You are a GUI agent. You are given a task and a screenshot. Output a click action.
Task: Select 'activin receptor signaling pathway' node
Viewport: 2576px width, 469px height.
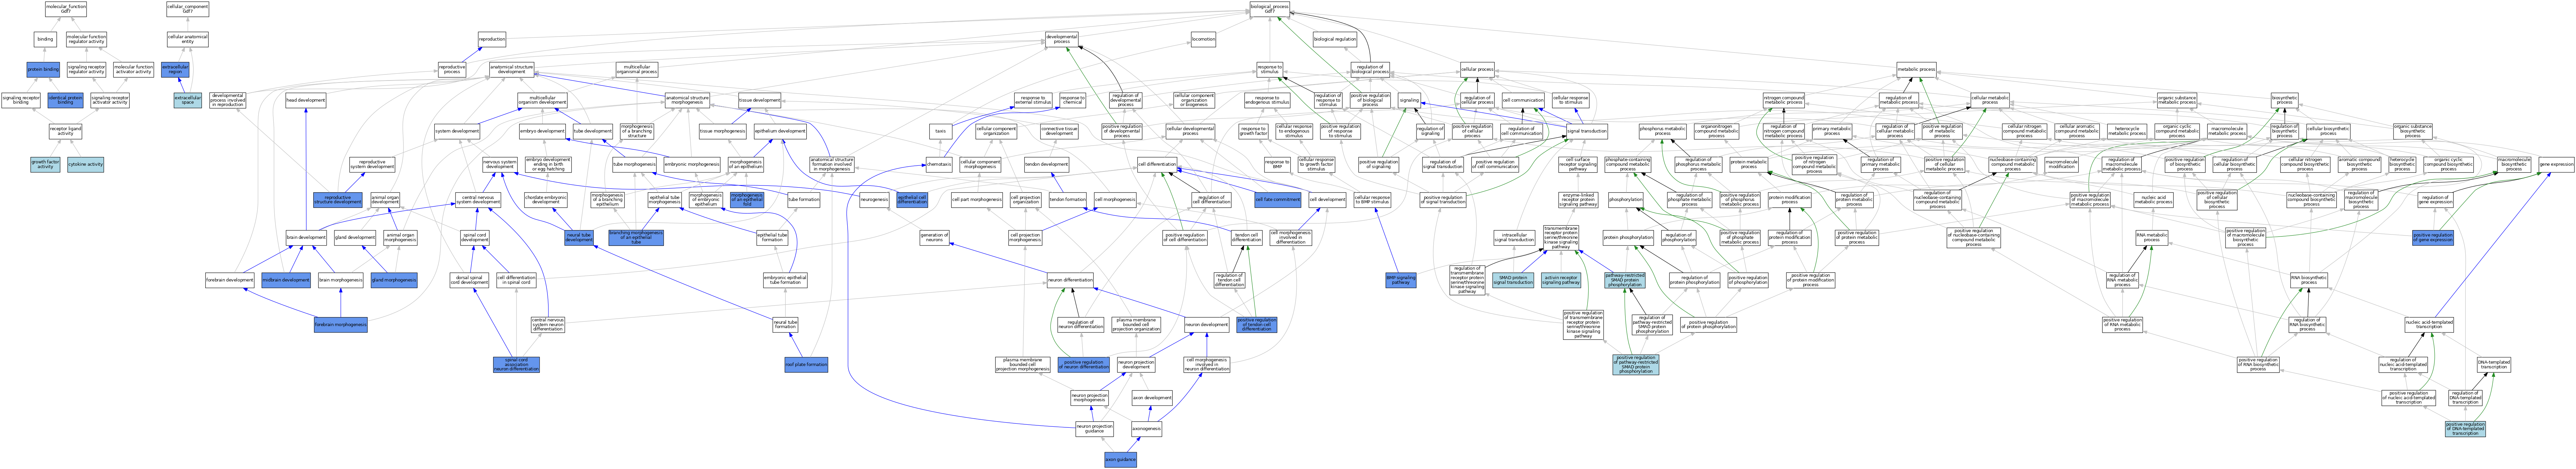point(1561,280)
